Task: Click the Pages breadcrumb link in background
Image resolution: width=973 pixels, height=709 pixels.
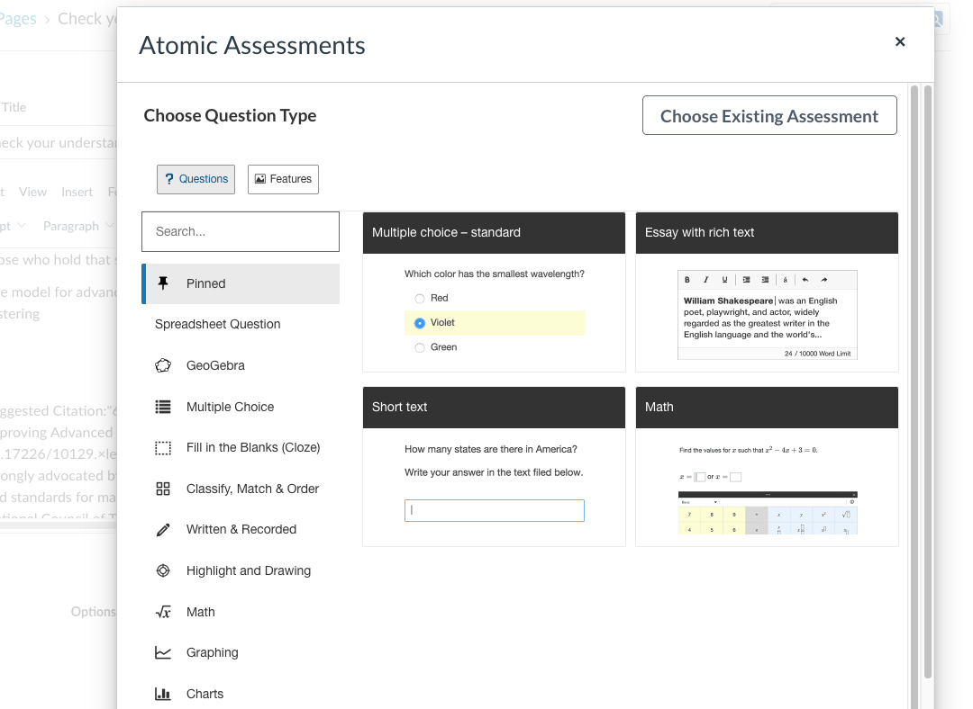Action: (x=18, y=19)
